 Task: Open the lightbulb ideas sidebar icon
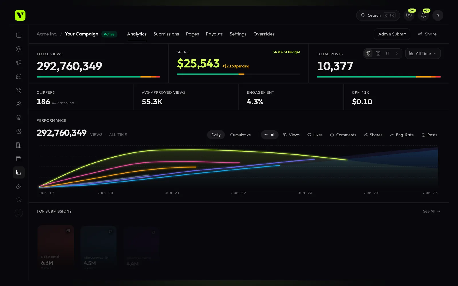pyautogui.click(x=19, y=118)
